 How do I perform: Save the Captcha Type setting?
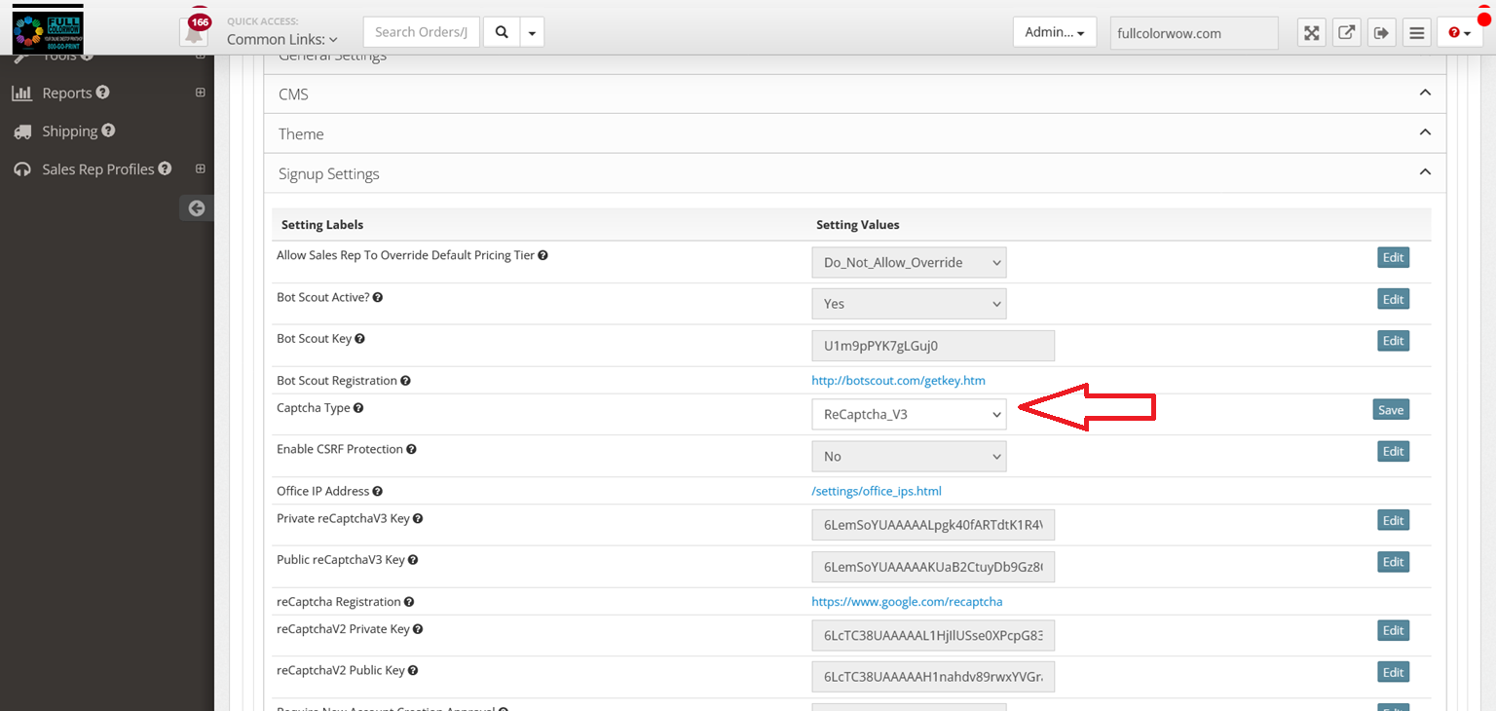point(1390,410)
